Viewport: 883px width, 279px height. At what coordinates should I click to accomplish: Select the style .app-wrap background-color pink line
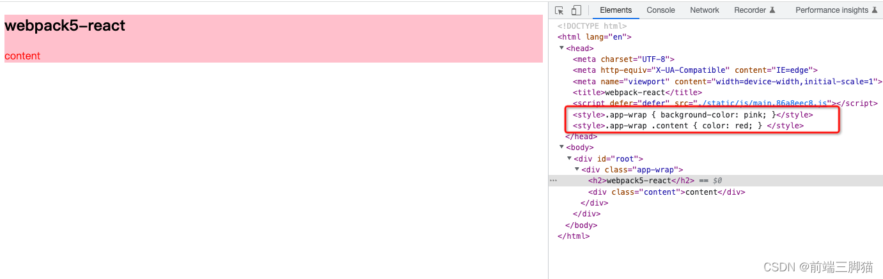(692, 115)
